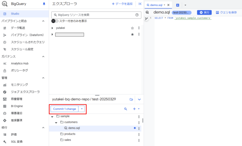
Task: Close the demo.sql tab
Action: coord(168,5)
